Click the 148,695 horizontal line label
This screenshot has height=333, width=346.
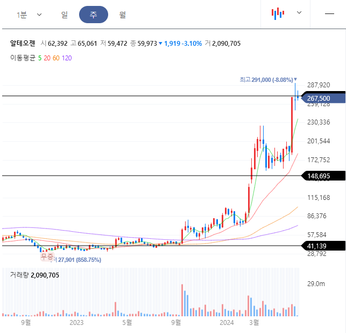(323, 176)
